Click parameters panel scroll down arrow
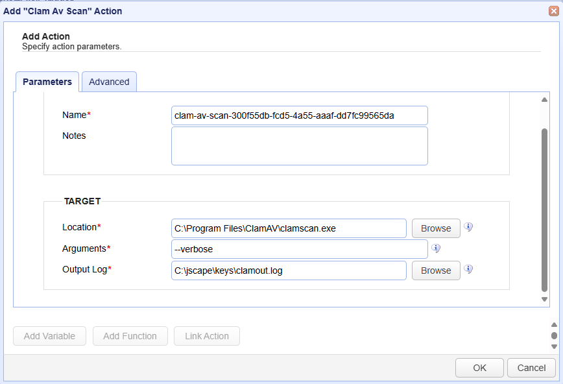The image size is (563, 384). pyautogui.click(x=544, y=299)
